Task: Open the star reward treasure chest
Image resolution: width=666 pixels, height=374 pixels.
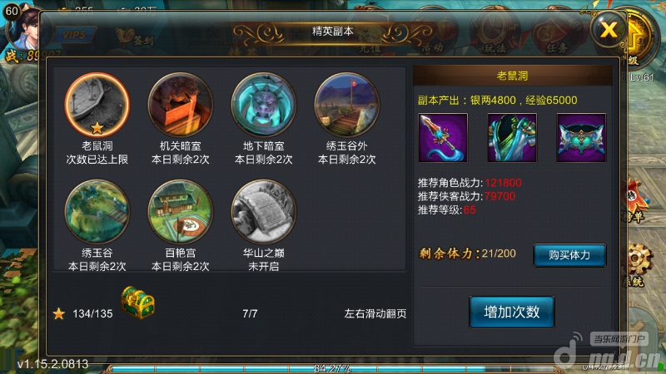Action: 137,303
